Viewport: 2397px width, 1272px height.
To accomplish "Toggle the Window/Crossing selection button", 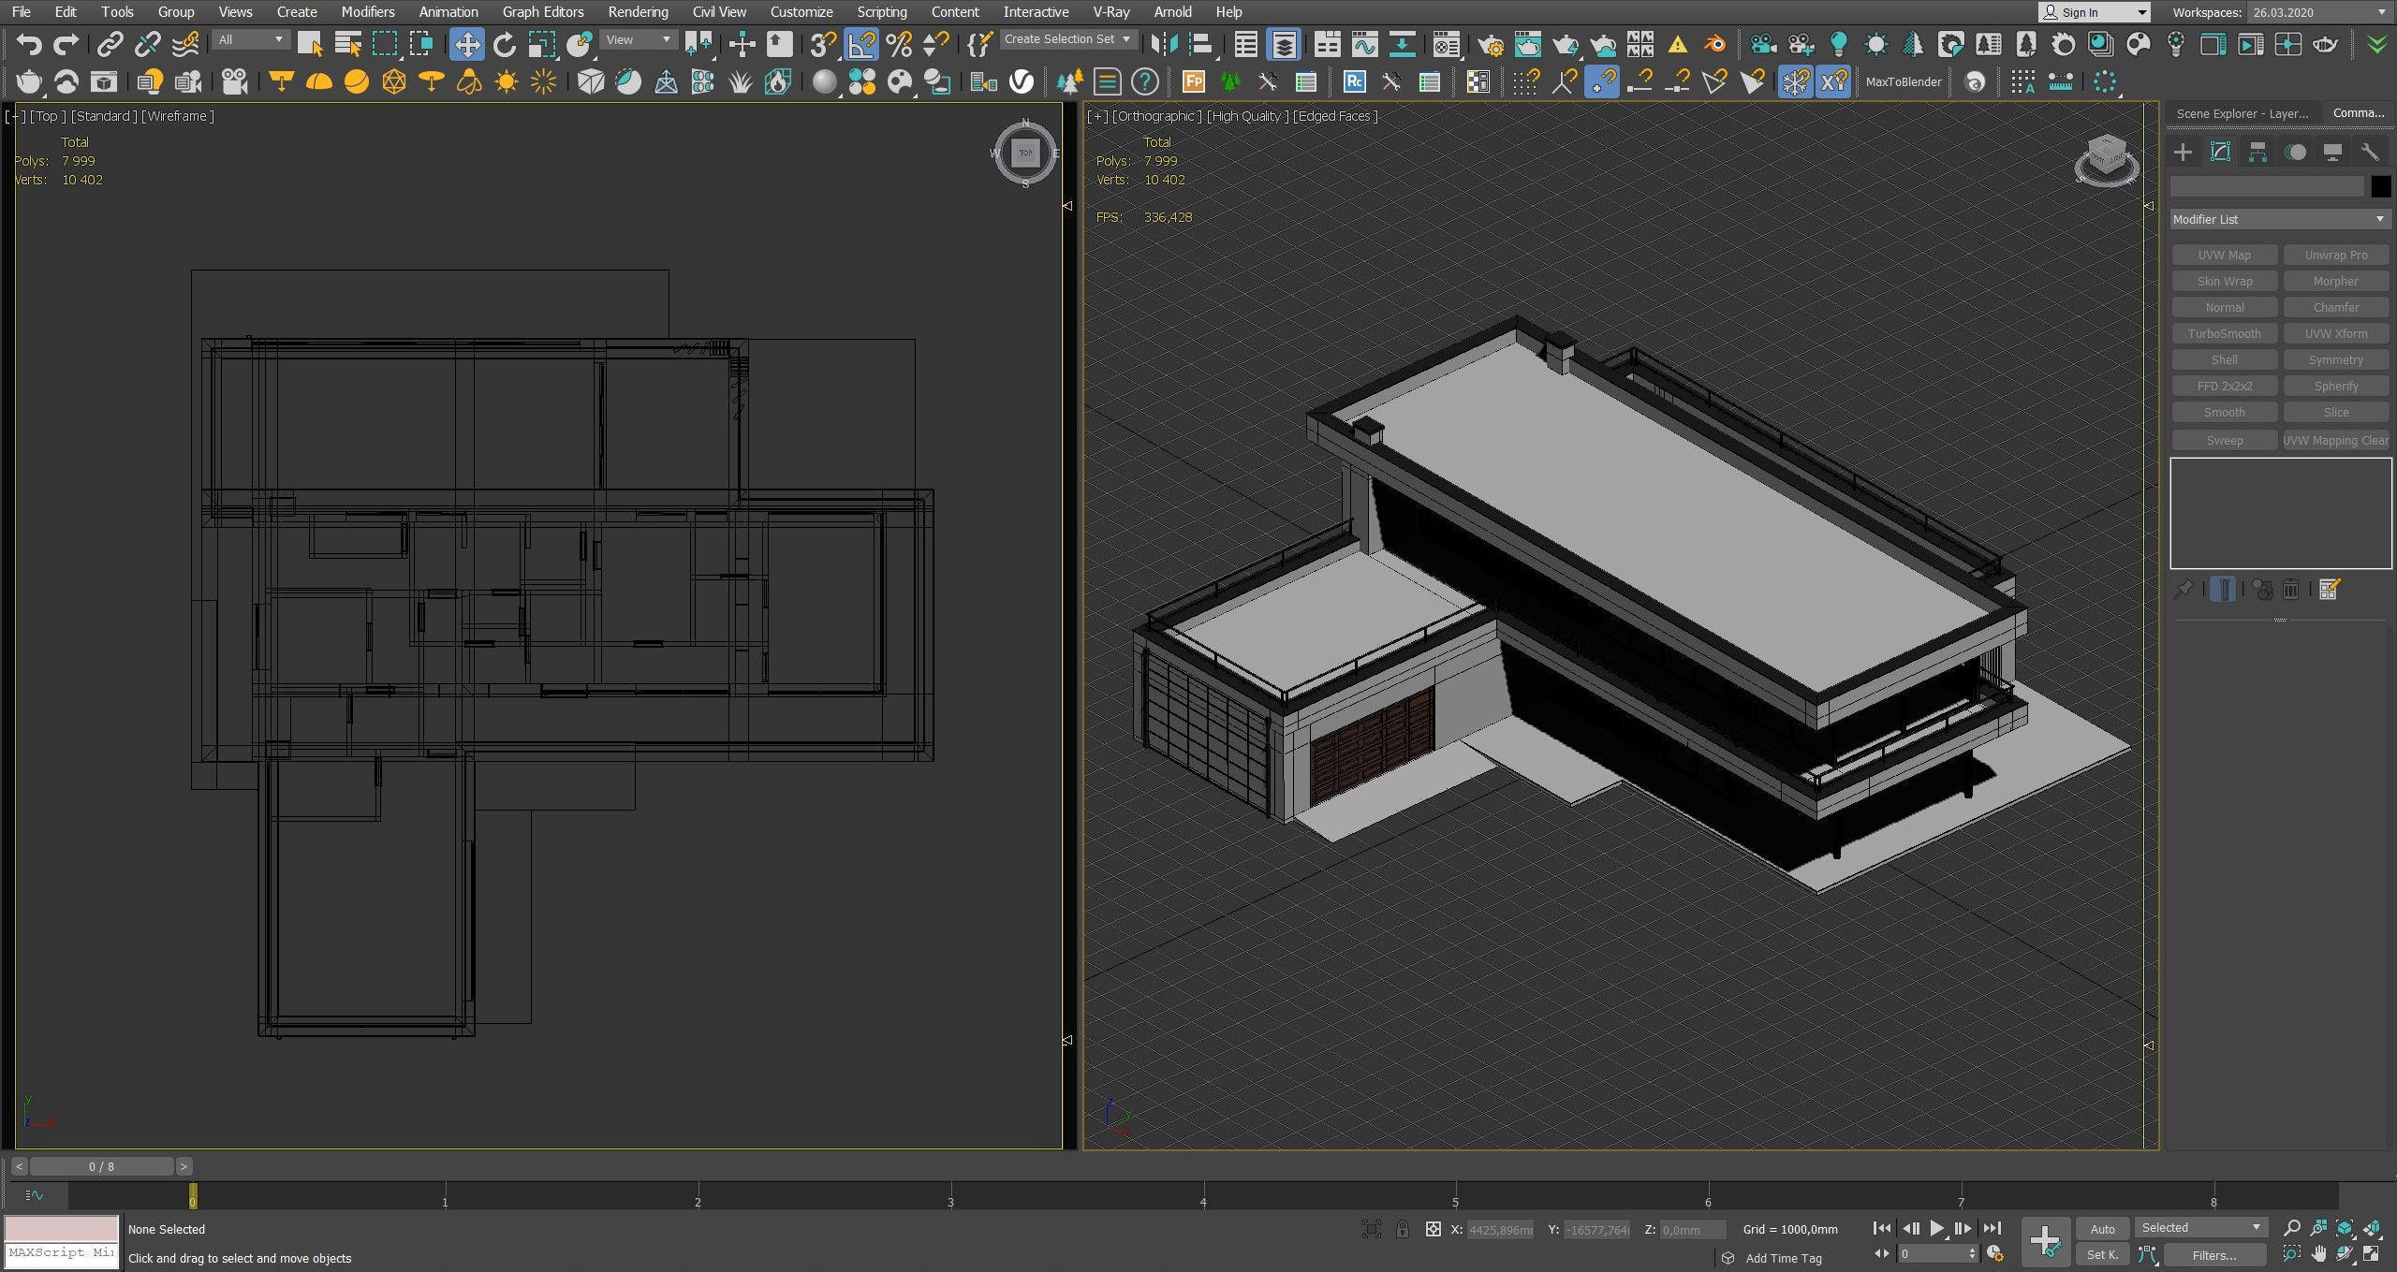I will [x=422, y=44].
